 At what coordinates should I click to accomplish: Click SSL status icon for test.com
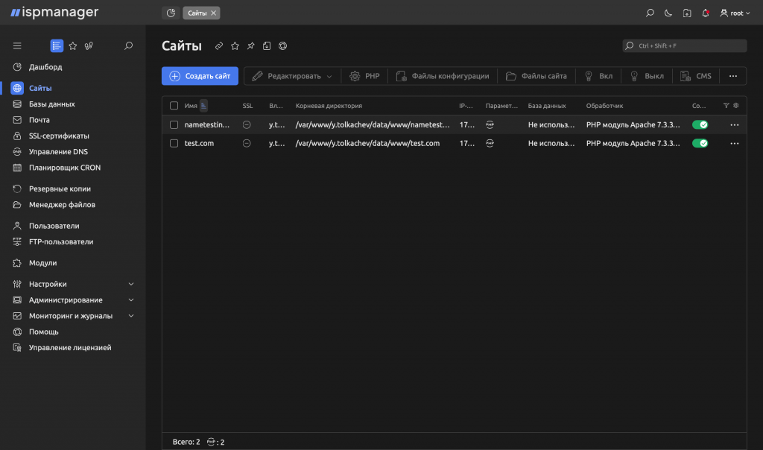click(x=247, y=144)
